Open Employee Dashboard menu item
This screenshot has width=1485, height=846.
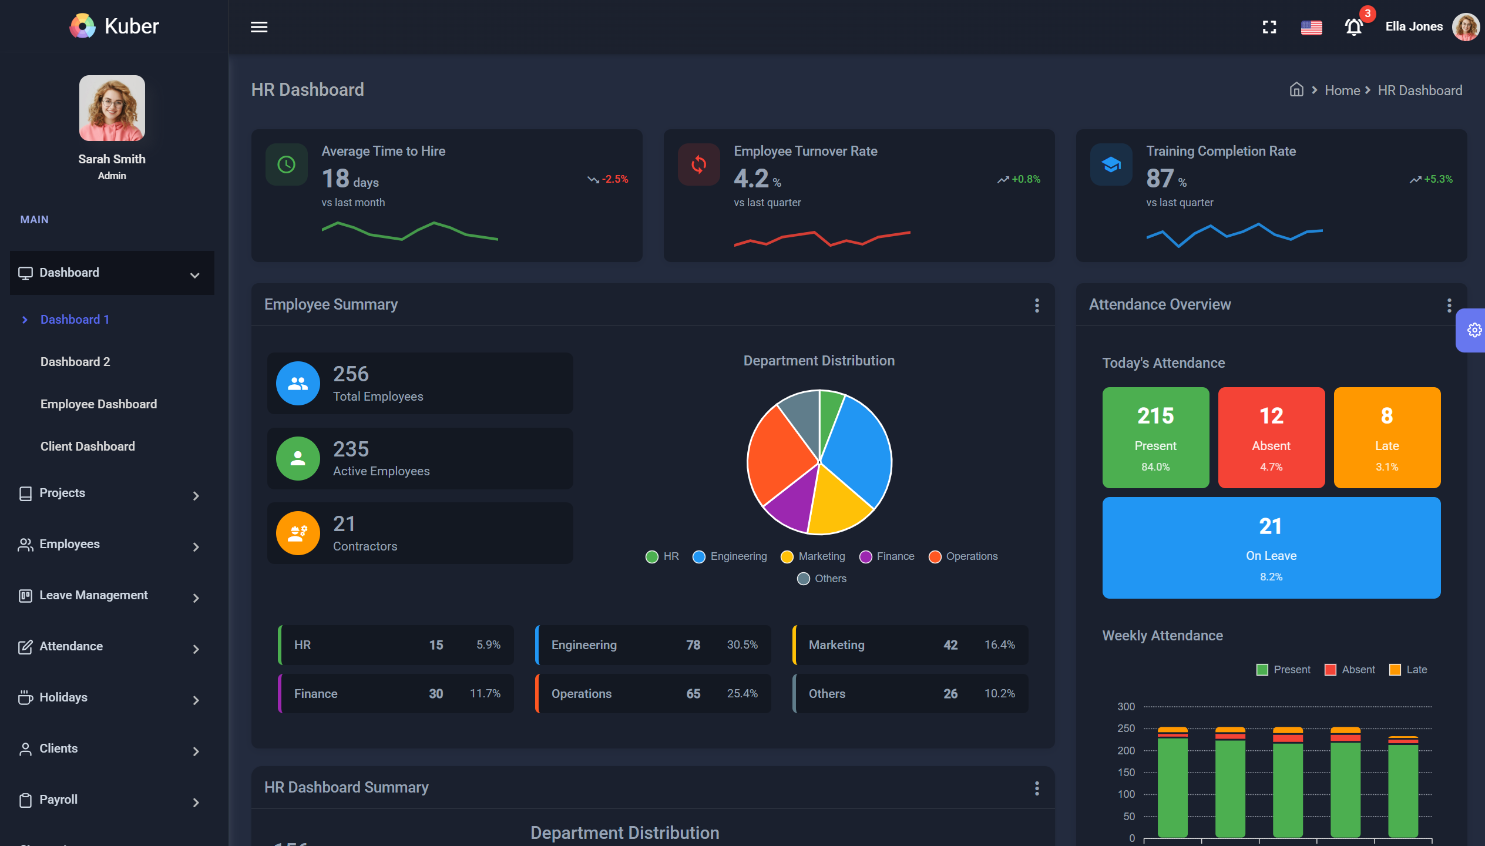[x=99, y=404]
